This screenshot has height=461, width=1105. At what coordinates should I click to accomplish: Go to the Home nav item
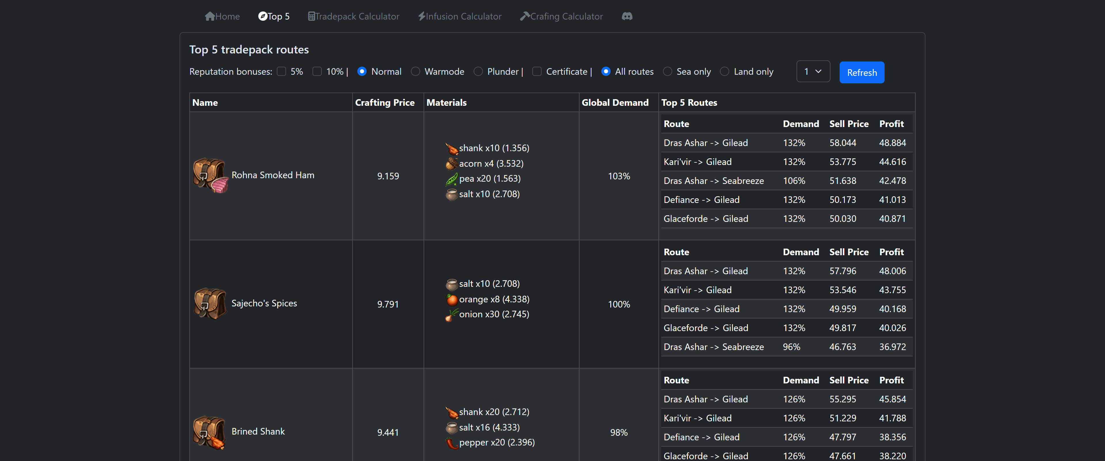(222, 16)
